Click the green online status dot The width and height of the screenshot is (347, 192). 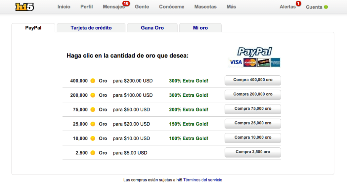tap(326, 7)
